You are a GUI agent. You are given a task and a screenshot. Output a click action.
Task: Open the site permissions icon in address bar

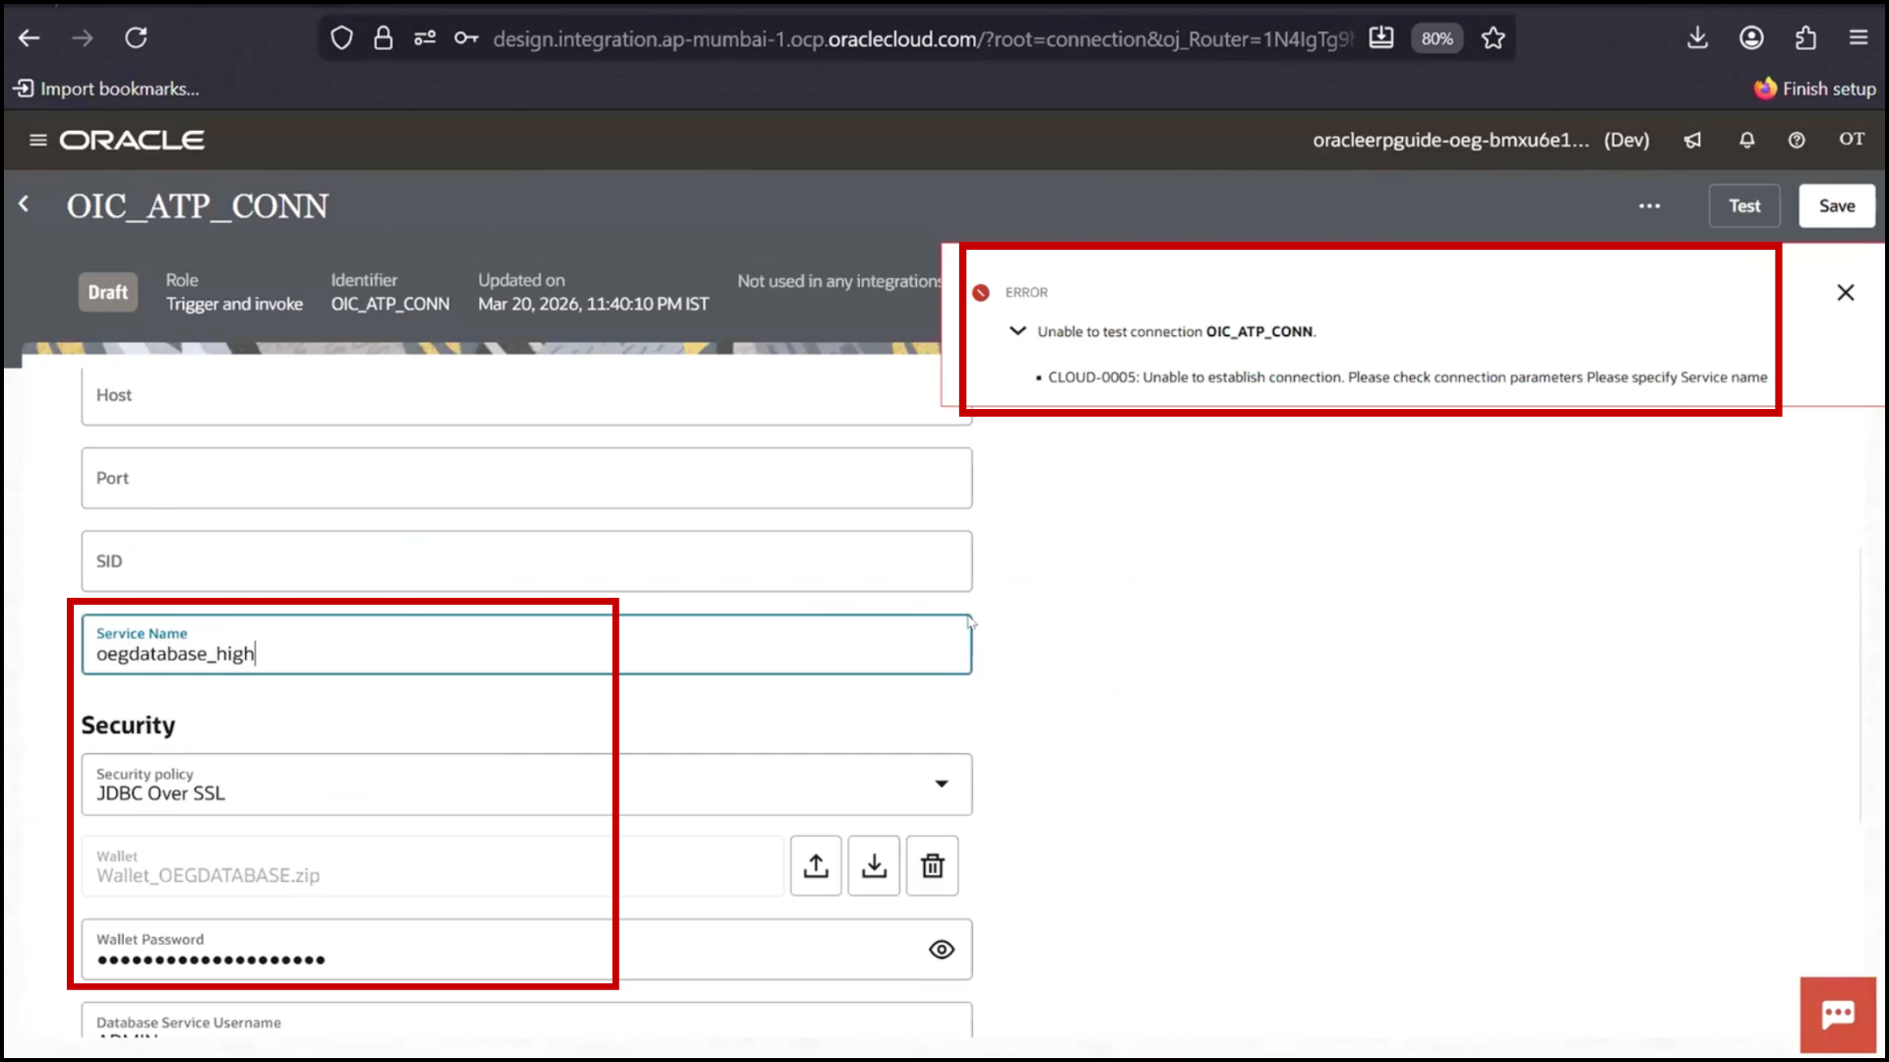(x=425, y=38)
